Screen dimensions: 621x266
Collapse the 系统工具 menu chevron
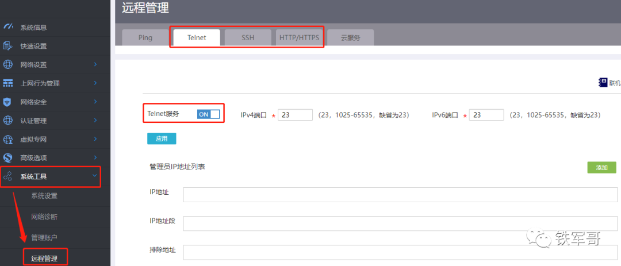pos(95,176)
